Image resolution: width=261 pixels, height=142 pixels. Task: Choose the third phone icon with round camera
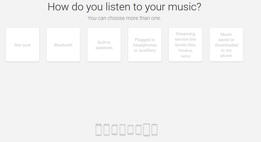pos(115,130)
